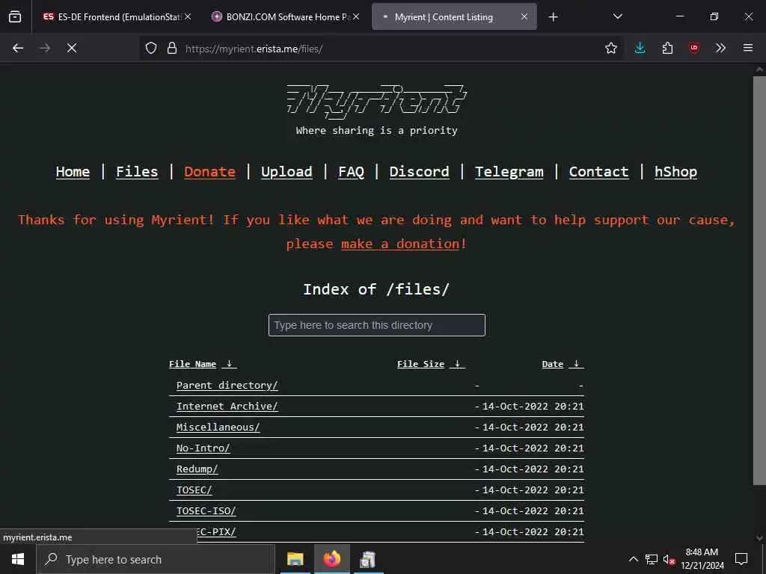Open the Discord navigation link
This screenshot has width=766, height=574.
click(x=419, y=172)
